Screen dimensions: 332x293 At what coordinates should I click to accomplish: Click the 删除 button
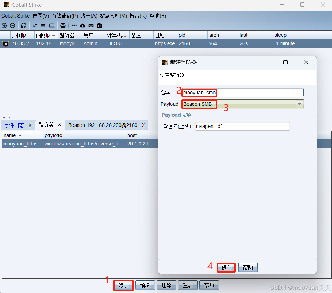pos(167,285)
